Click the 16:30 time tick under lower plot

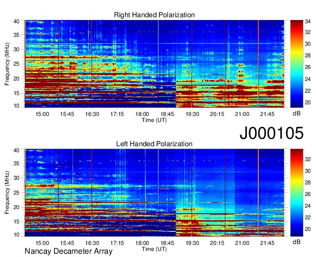[x=92, y=243]
